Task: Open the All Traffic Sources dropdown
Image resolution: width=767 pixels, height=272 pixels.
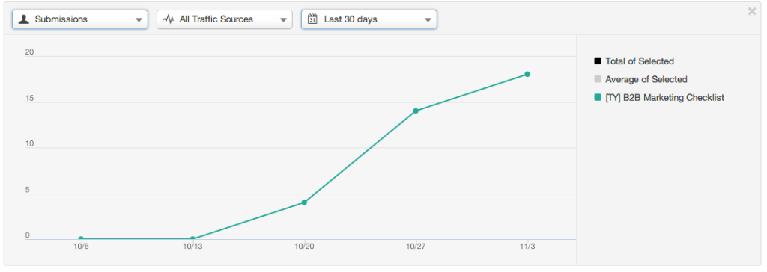Action: click(x=225, y=19)
